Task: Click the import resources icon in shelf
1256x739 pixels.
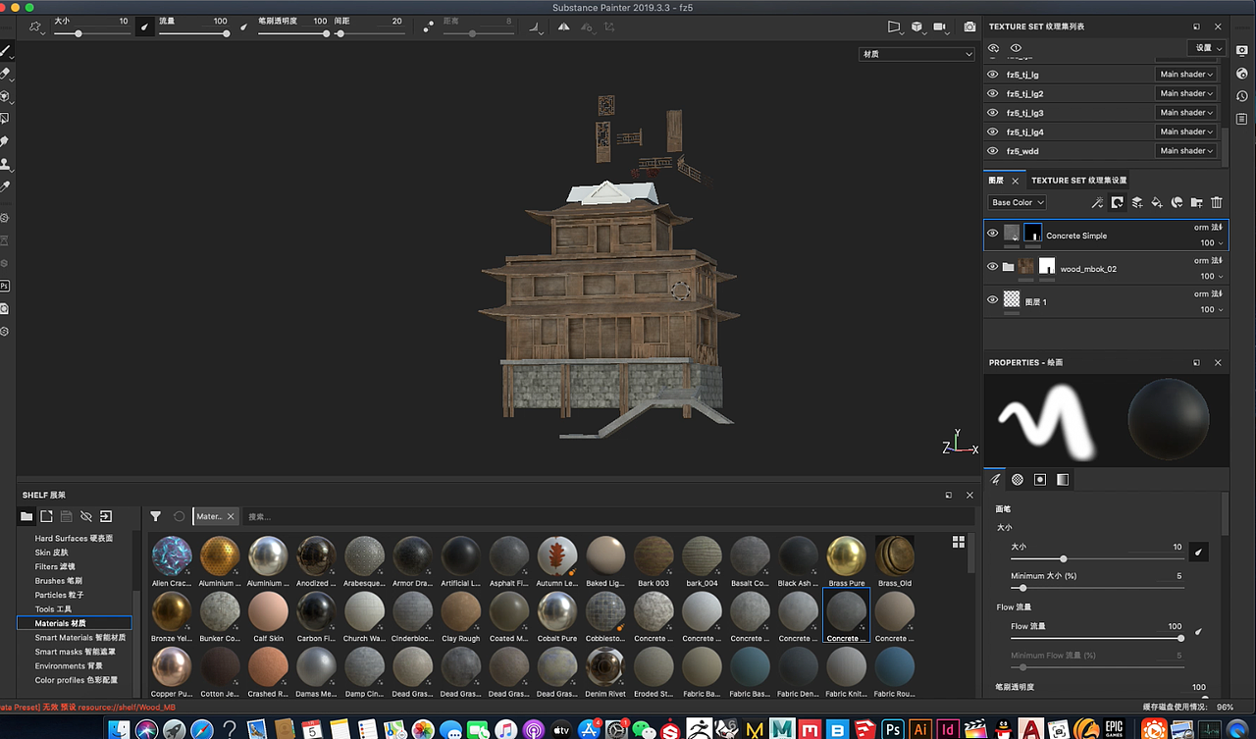Action: [x=106, y=516]
